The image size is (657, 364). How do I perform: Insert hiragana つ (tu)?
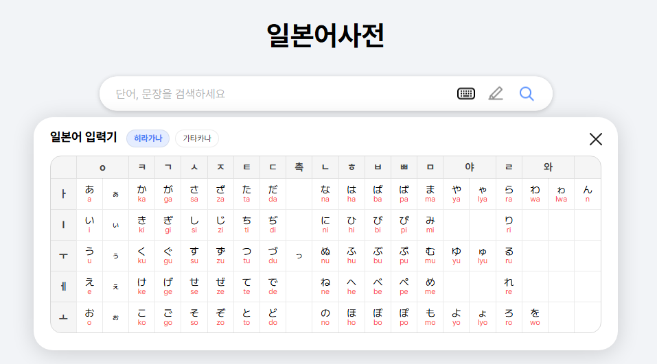click(x=246, y=256)
